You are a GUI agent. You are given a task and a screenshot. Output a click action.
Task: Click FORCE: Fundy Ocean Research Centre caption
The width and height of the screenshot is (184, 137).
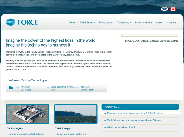click(x=151, y=41)
